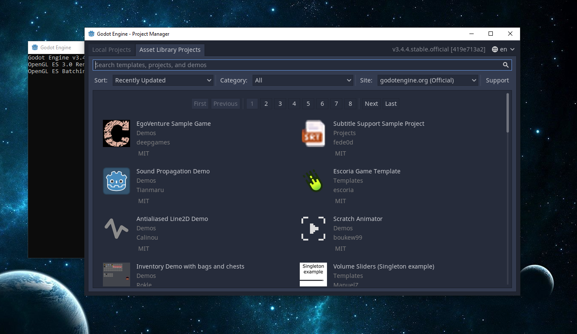Click Subtitle Support Sample Project SRT icon

point(313,133)
